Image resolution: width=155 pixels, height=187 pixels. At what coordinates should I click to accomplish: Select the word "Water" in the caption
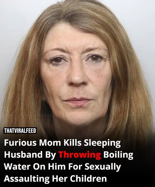pyautogui.click(x=17, y=167)
